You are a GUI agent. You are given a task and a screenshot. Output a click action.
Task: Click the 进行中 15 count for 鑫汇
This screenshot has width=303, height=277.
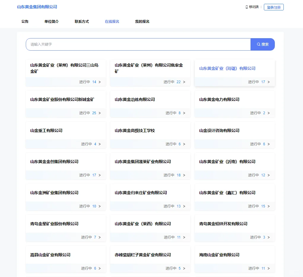[256, 206]
